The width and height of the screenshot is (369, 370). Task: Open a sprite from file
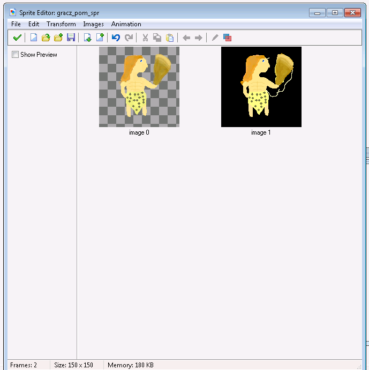46,38
